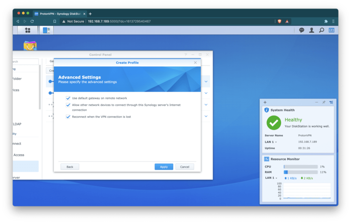This screenshot has width=351, height=223.
Task: Select the highlighted Control Panel sidebar item
Action: coord(25,166)
